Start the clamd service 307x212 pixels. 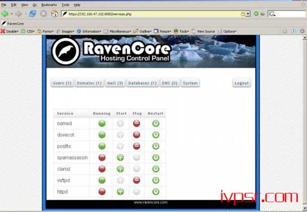tap(120, 169)
